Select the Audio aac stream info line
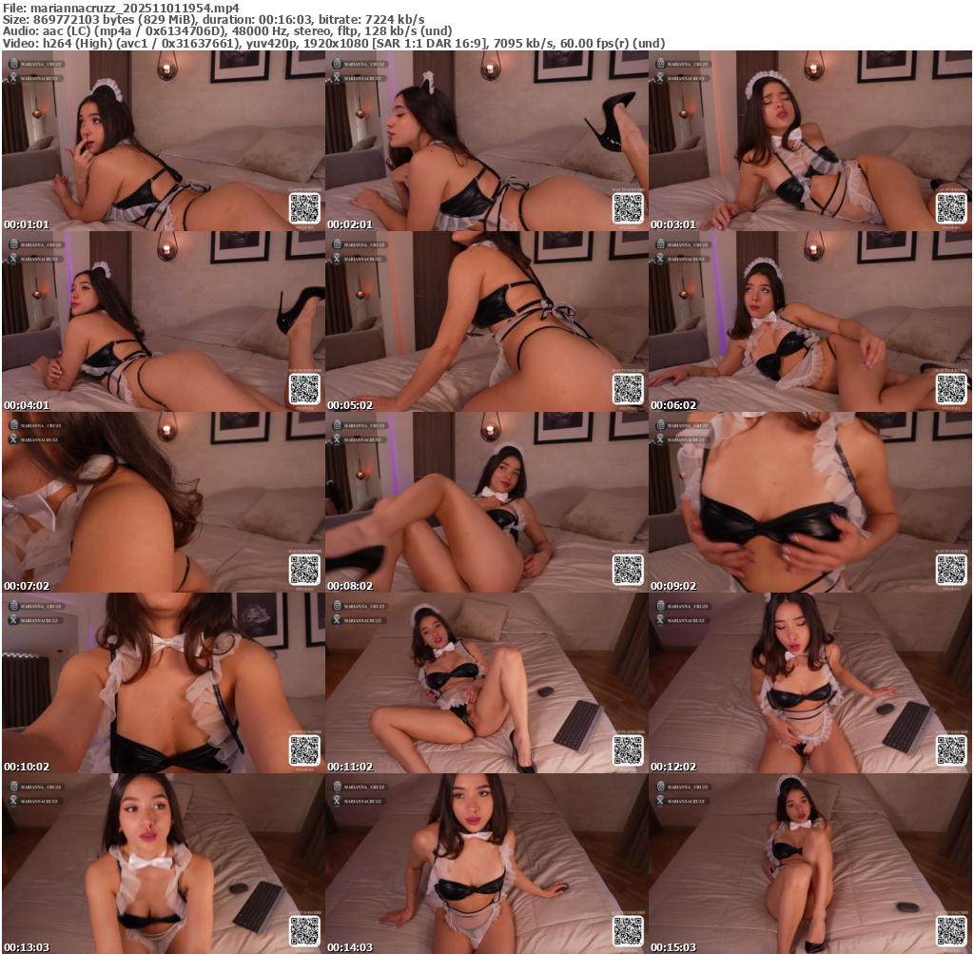The height and width of the screenshot is (954, 974). pos(227,31)
